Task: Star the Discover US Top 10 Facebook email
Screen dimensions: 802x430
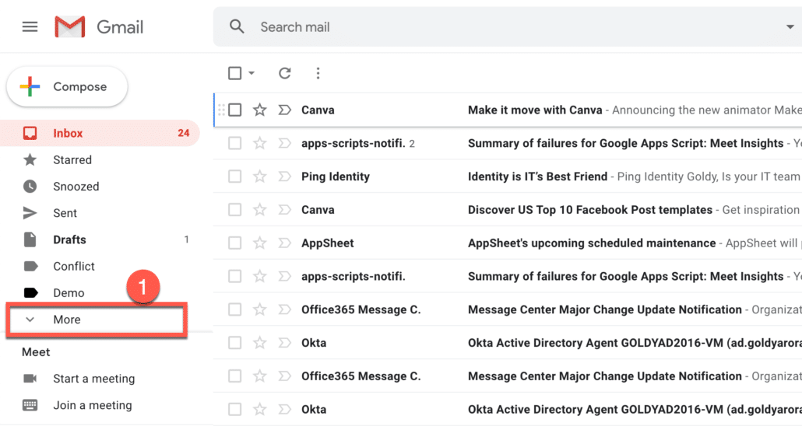Action: coord(260,209)
